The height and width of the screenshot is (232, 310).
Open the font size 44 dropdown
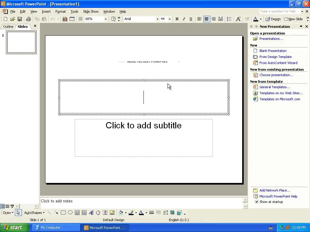click(170, 19)
